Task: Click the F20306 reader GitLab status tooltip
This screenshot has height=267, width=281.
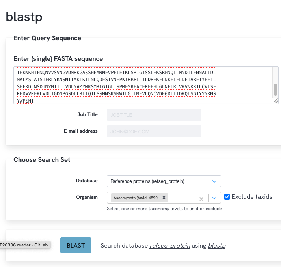Action: coord(25,245)
